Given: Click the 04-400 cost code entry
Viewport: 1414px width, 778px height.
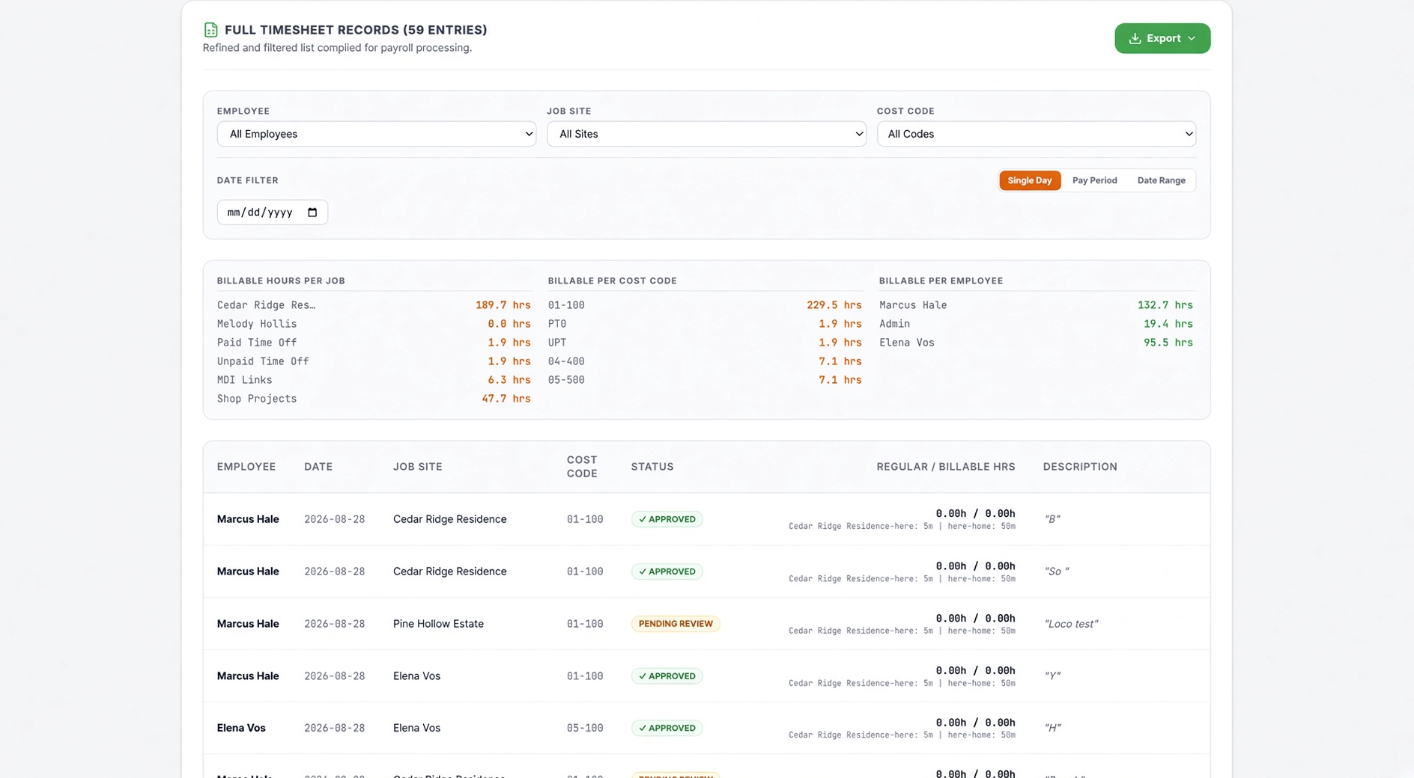Looking at the screenshot, I should click(x=566, y=361).
